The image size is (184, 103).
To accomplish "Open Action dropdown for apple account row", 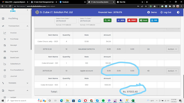I will (172, 71).
